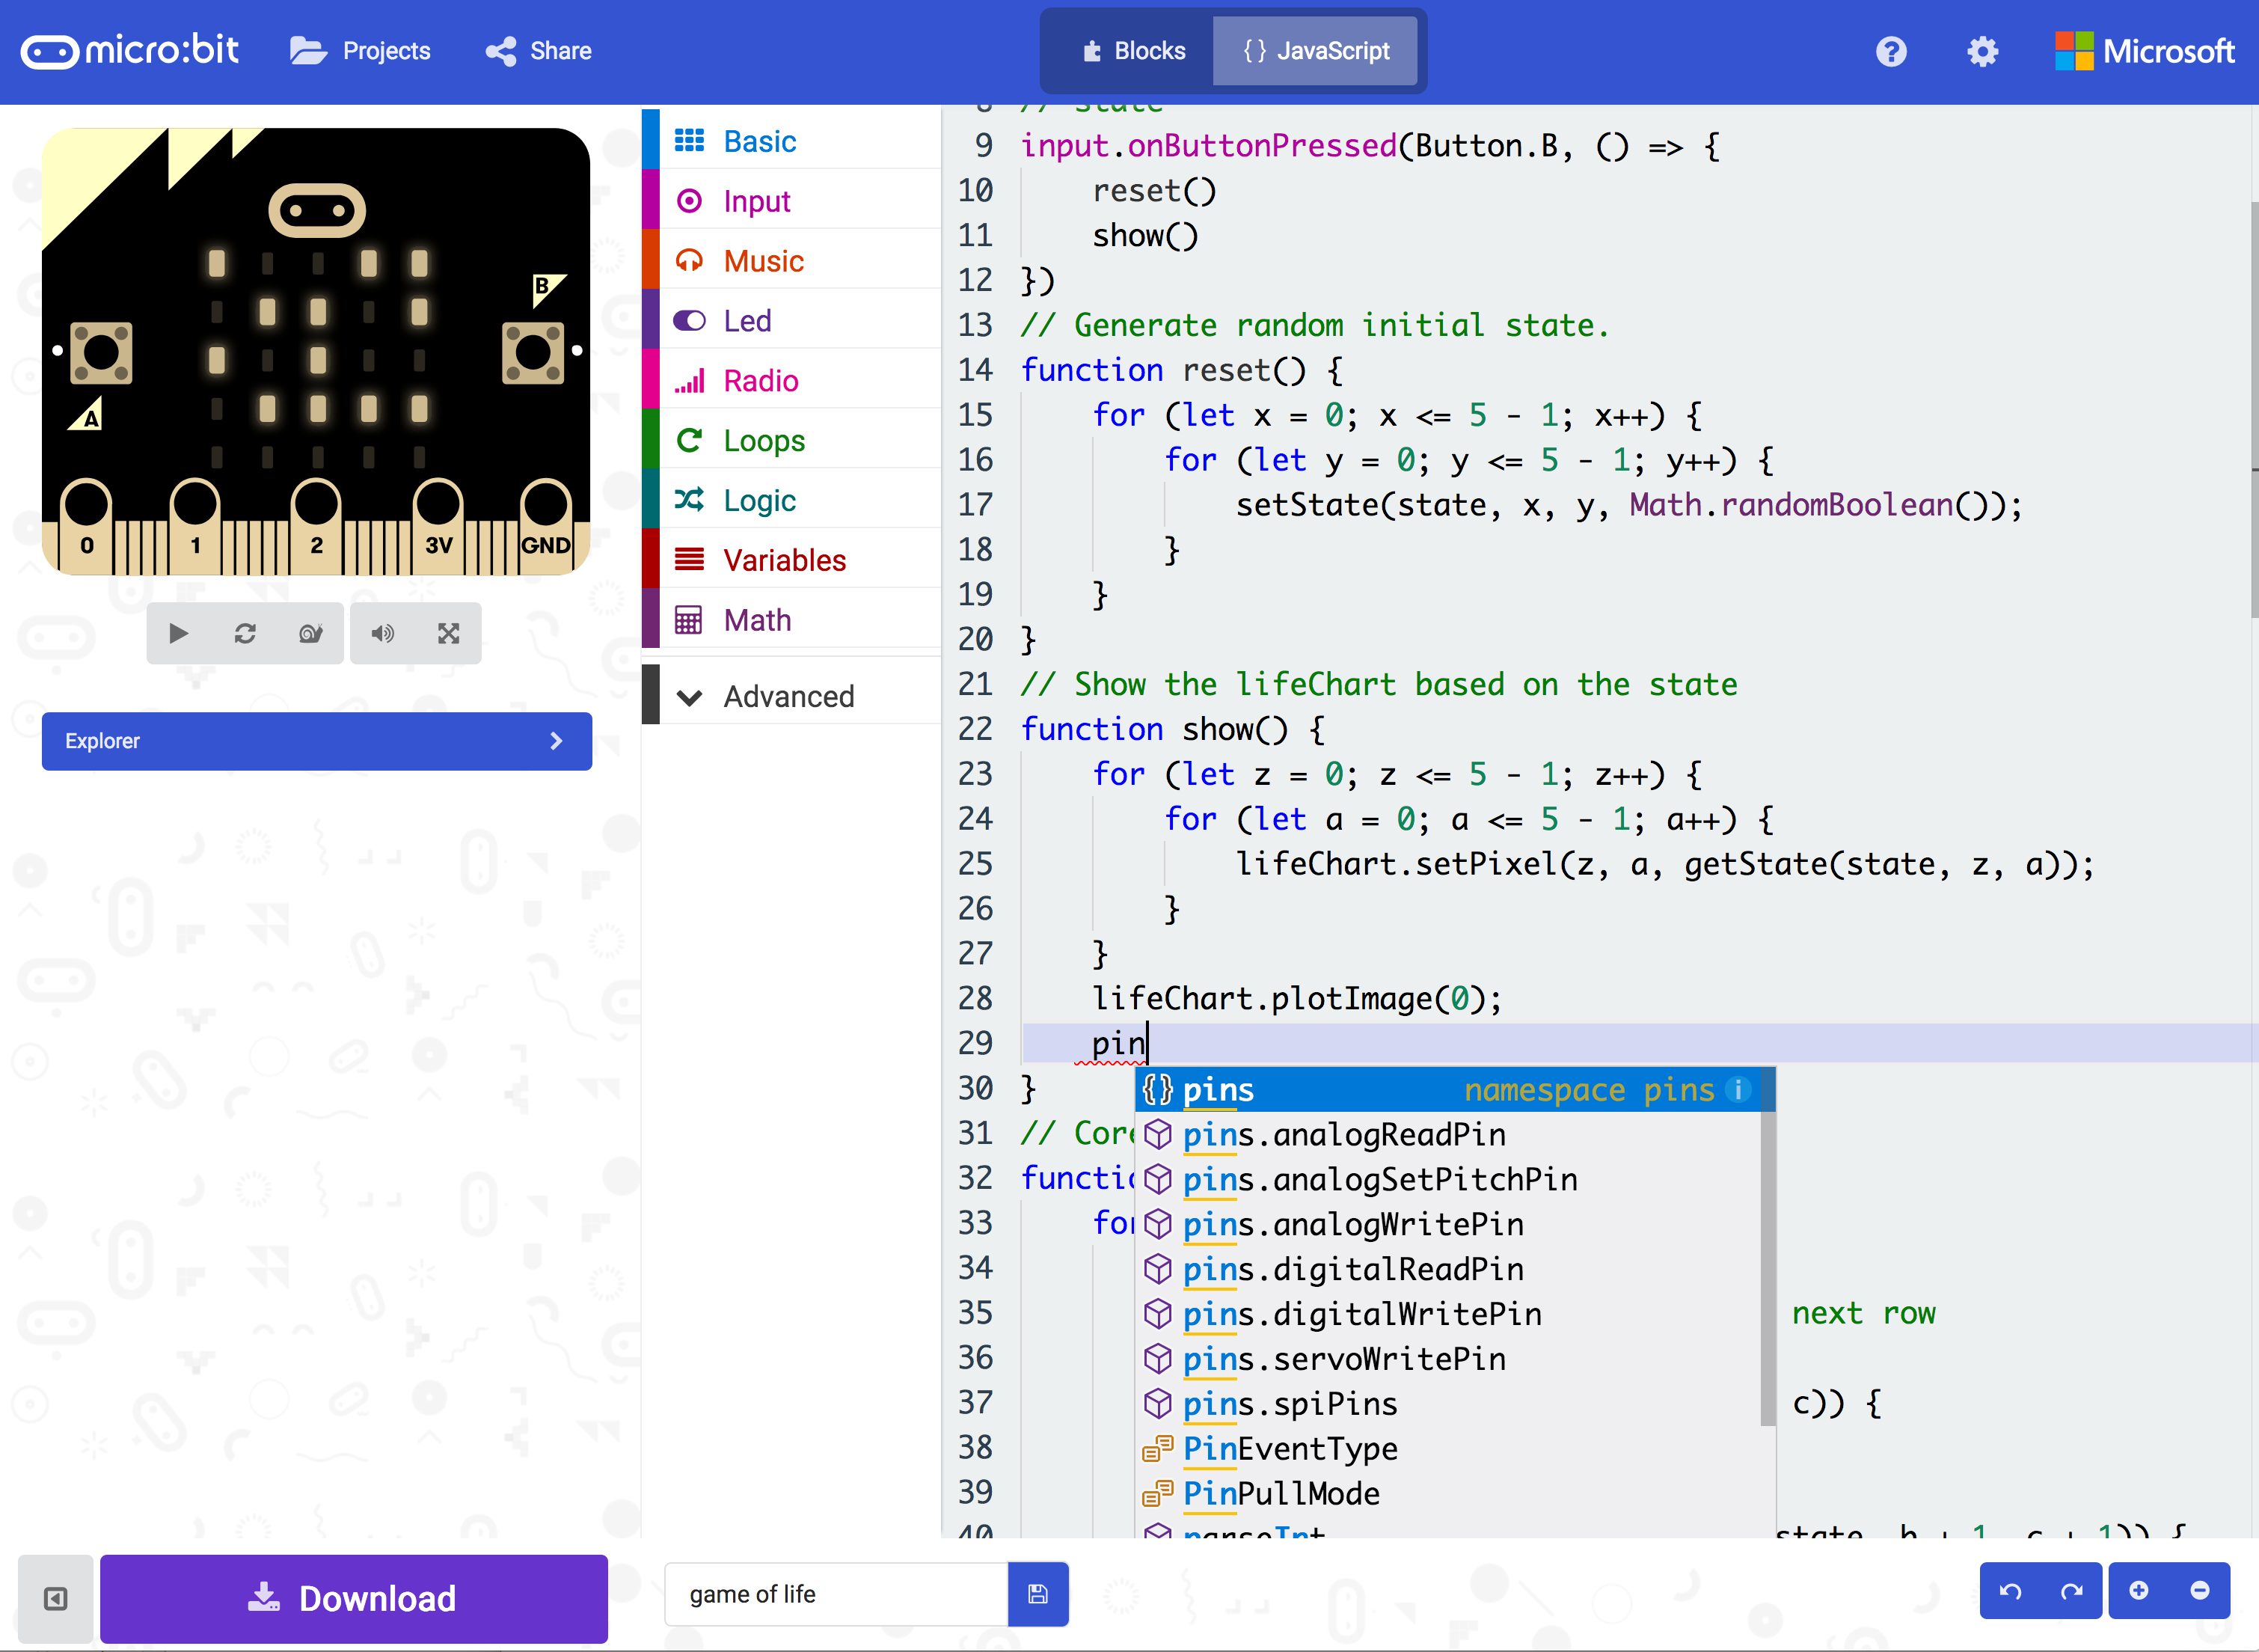
Task: Run the simulator
Action: click(179, 633)
